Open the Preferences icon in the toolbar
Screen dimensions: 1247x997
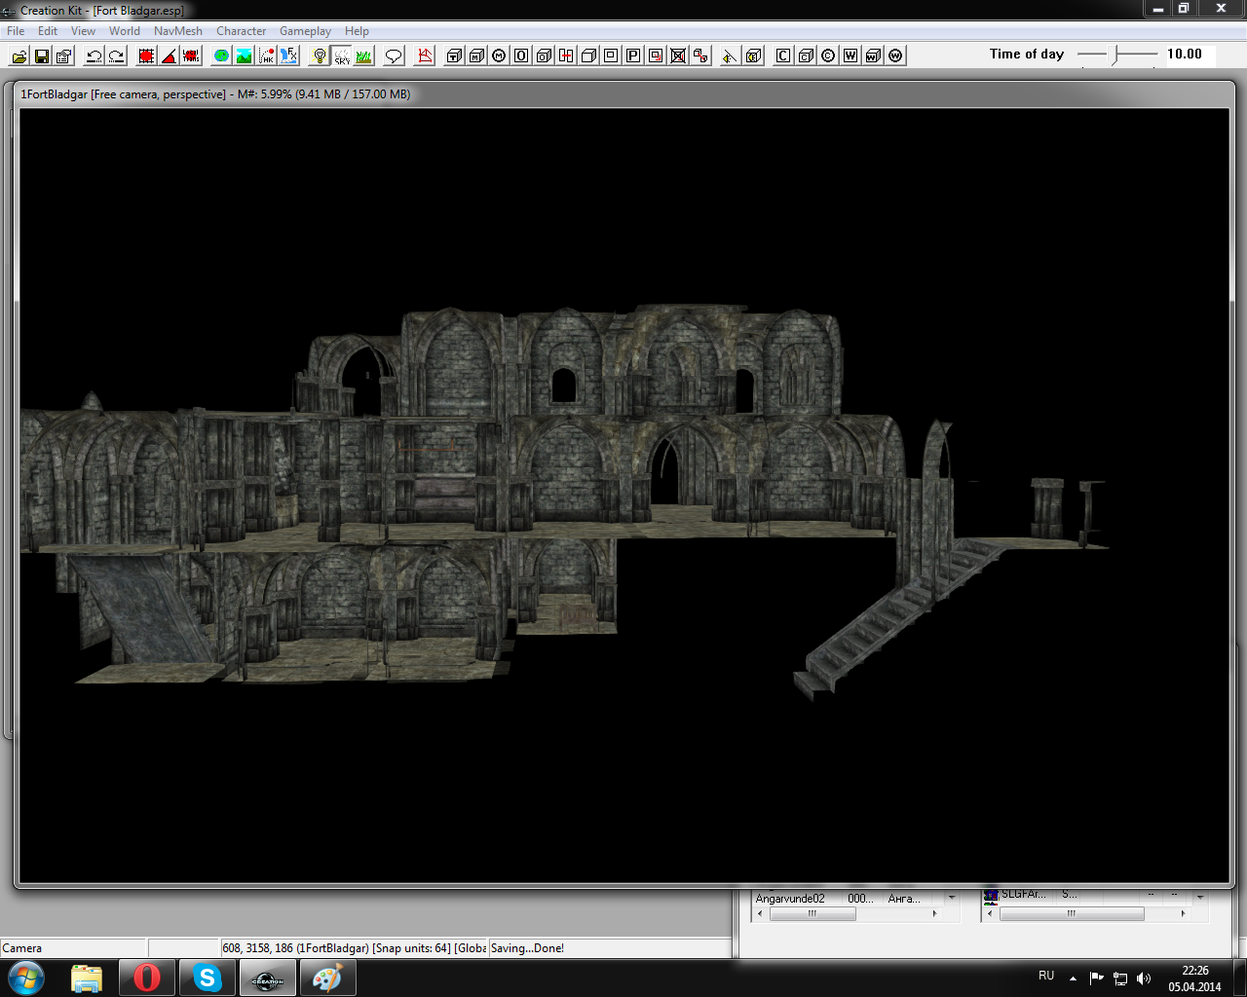[x=64, y=55]
